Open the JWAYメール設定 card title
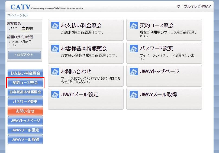The image size is (219, 153). click(80, 95)
